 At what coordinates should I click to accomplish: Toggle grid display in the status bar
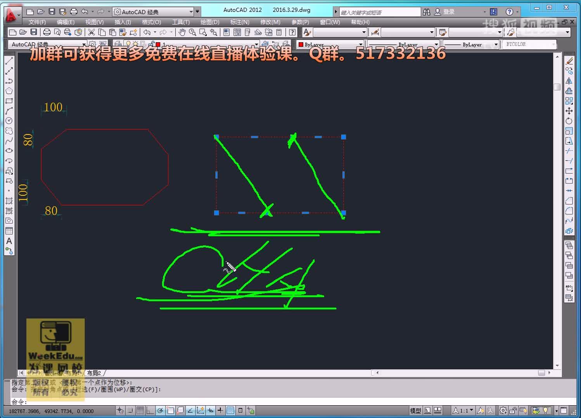pos(140,410)
